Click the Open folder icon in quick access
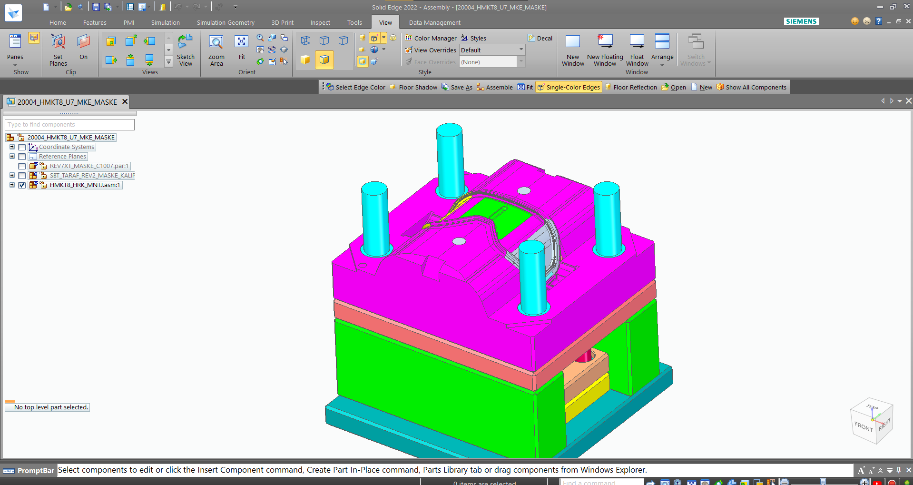913x485 pixels. click(68, 7)
